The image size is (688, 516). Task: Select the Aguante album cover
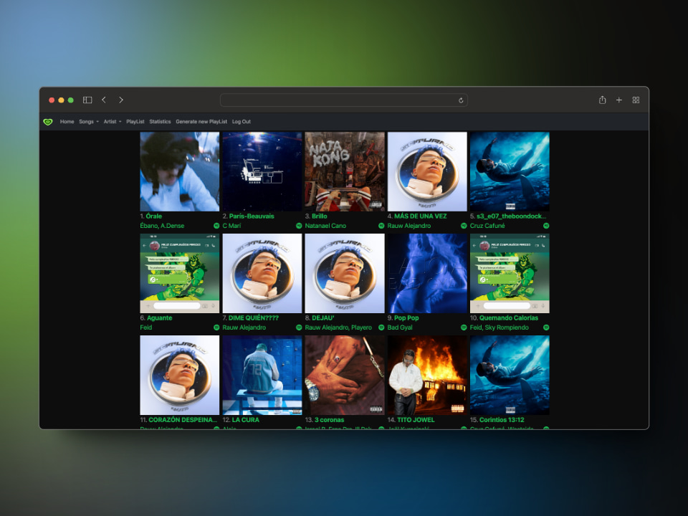pos(179,273)
